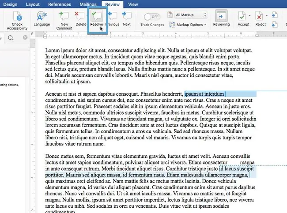
Task: Expand the Accept dropdown arrow
Action: click(250, 16)
